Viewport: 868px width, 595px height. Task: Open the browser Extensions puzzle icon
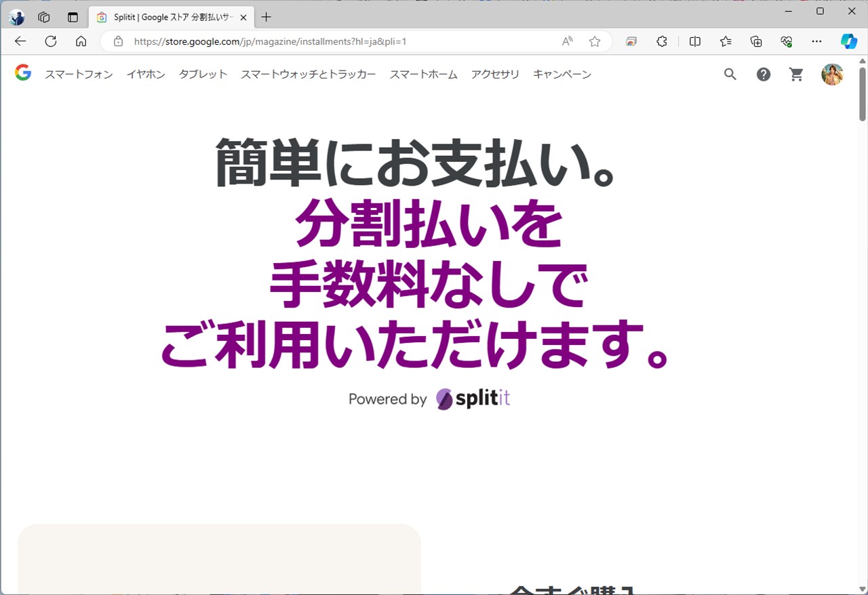pos(662,41)
